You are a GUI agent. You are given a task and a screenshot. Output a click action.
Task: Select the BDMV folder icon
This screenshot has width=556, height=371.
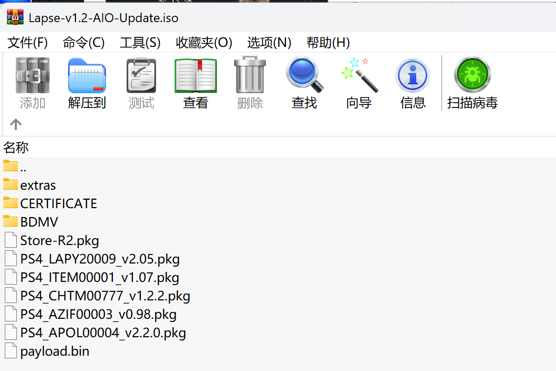tap(10, 221)
